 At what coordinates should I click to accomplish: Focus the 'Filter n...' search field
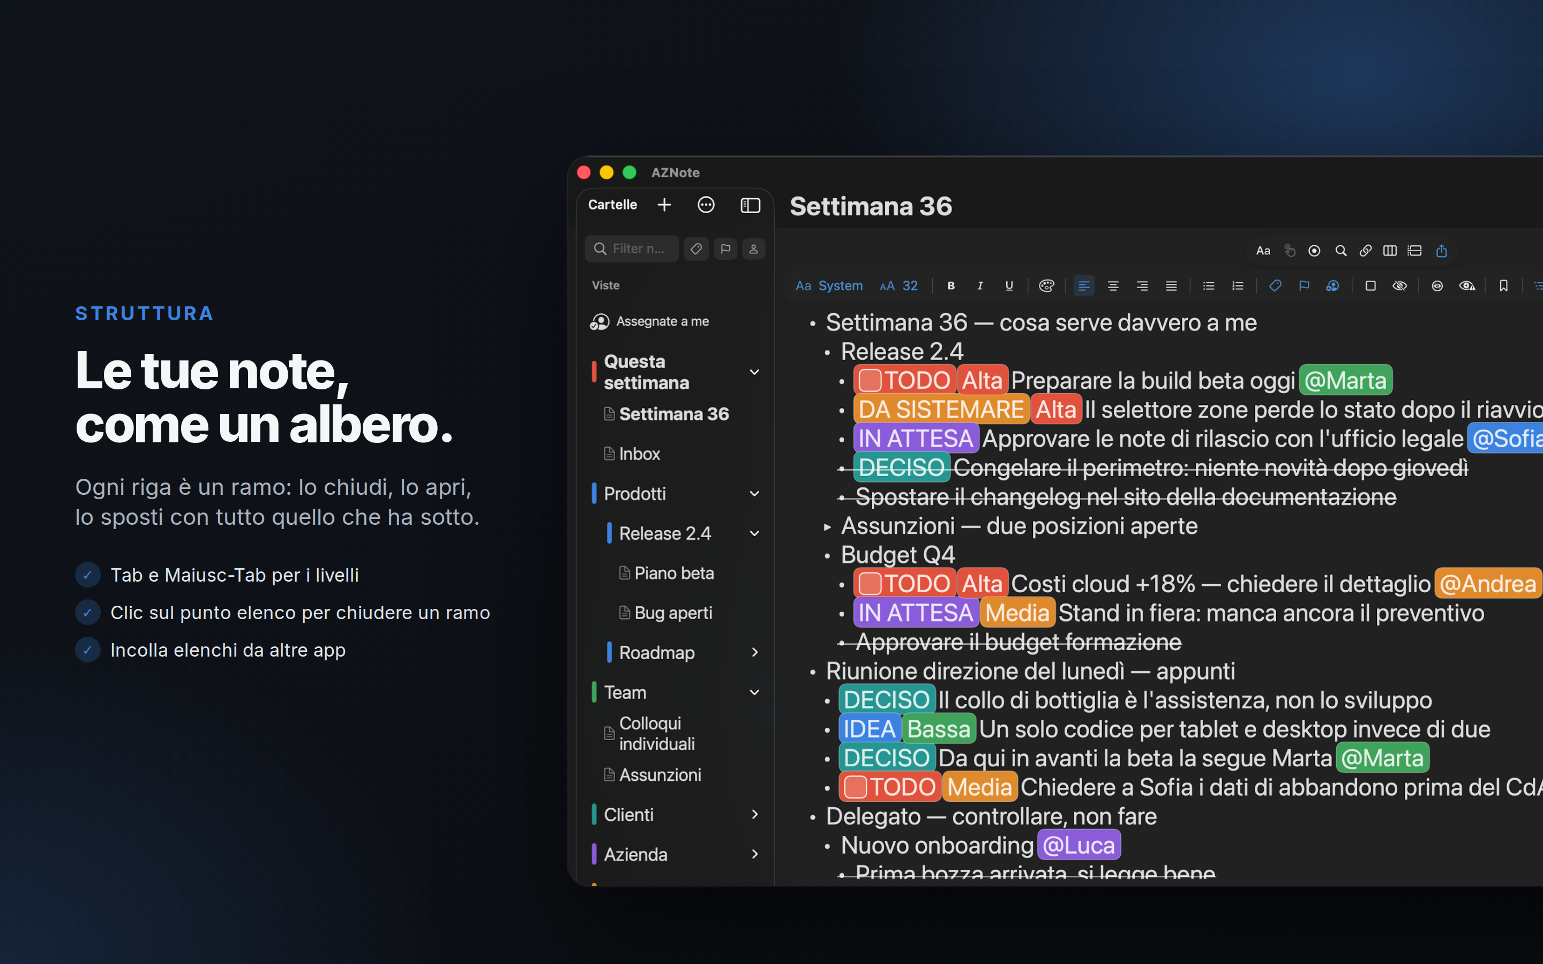tap(631, 248)
